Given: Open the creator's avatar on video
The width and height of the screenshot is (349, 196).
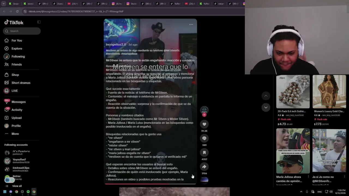Looking at the screenshot, I should click(204, 110).
